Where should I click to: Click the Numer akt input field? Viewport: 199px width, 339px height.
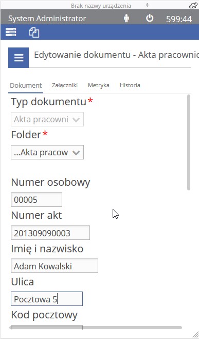tap(50, 233)
